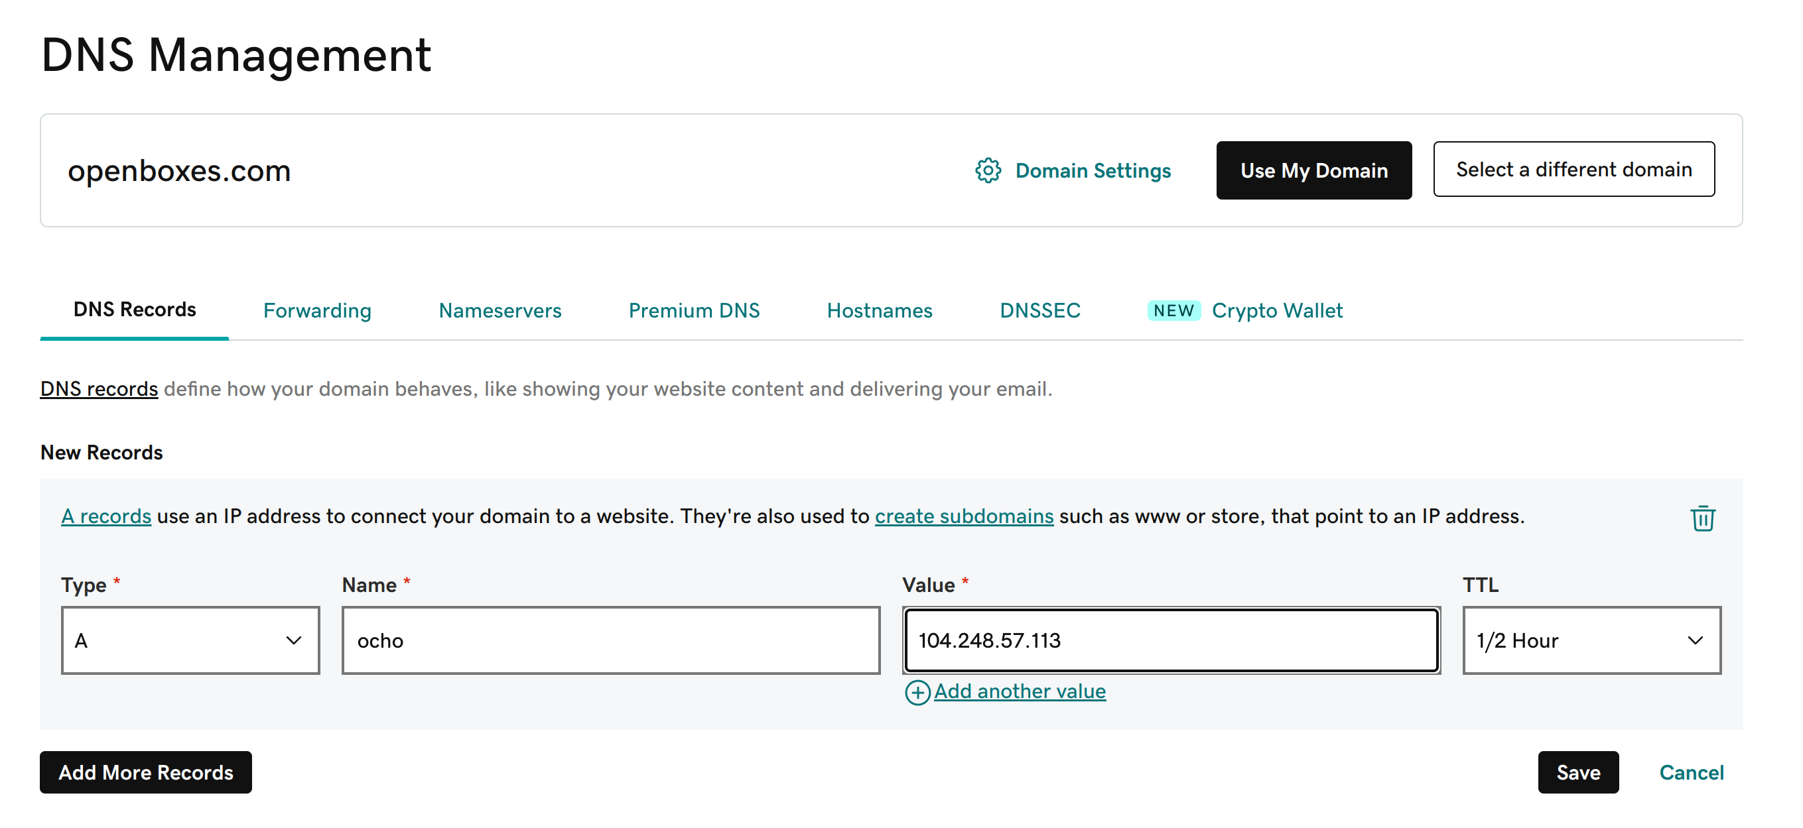Open the DNS records help link
Image resolution: width=1803 pixels, height=828 pixels.
click(99, 389)
